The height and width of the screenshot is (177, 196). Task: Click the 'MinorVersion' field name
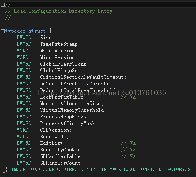pyautogui.click(x=57, y=57)
